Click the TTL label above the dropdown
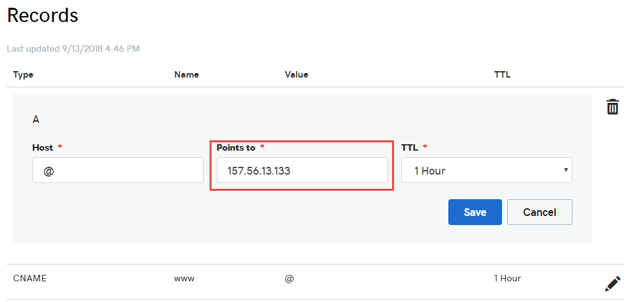This screenshot has height=302, width=634. (410, 147)
